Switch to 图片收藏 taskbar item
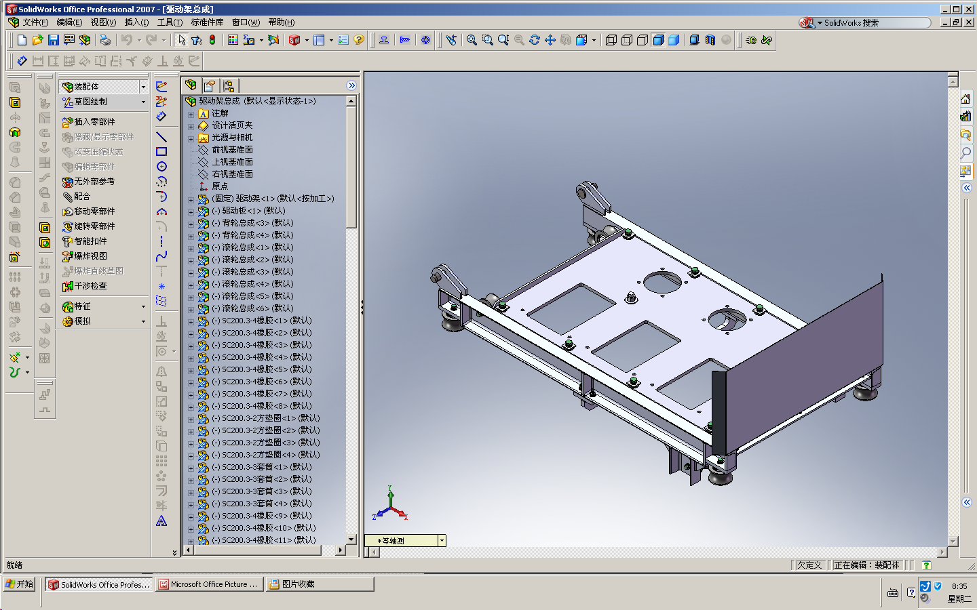Image resolution: width=977 pixels, height=610 pixels. click(320, 584)
